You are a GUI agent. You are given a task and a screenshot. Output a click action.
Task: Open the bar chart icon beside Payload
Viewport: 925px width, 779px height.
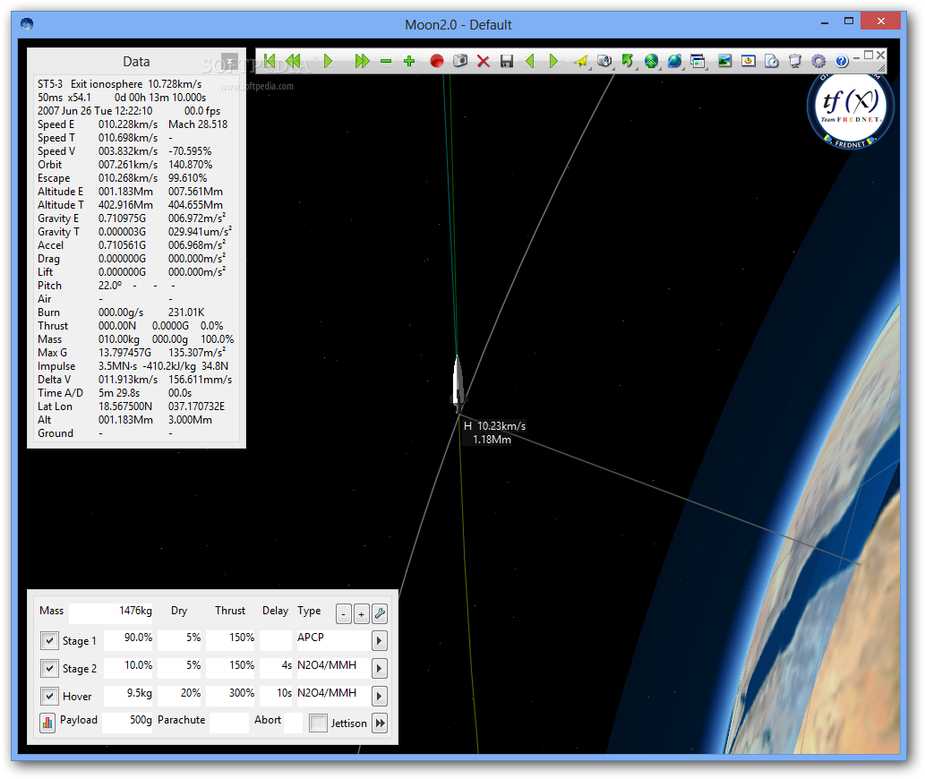point(47,723)
